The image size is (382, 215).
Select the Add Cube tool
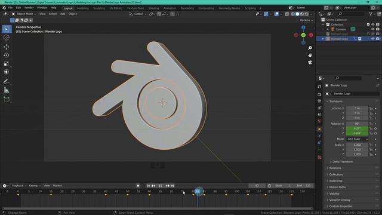7,99
